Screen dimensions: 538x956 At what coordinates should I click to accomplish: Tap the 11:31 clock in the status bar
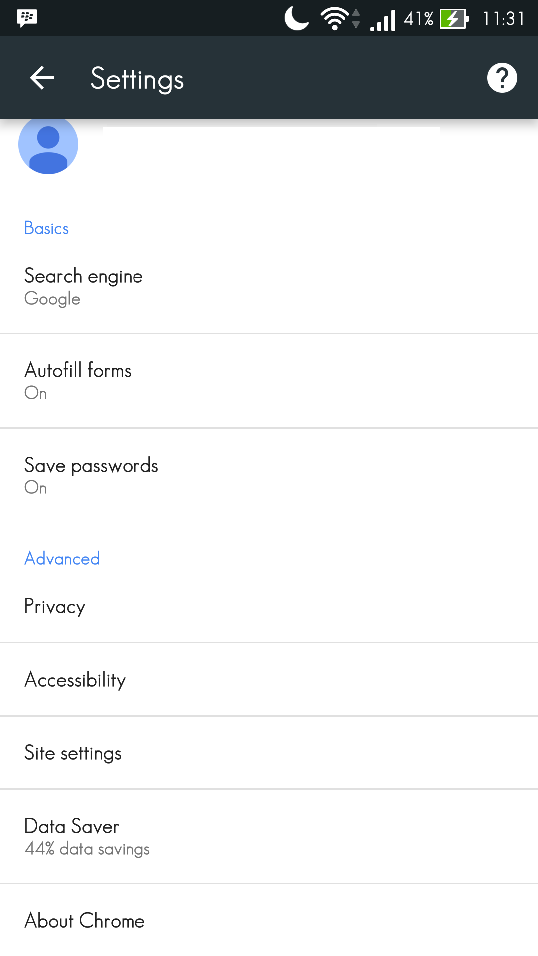click(503, 19)
